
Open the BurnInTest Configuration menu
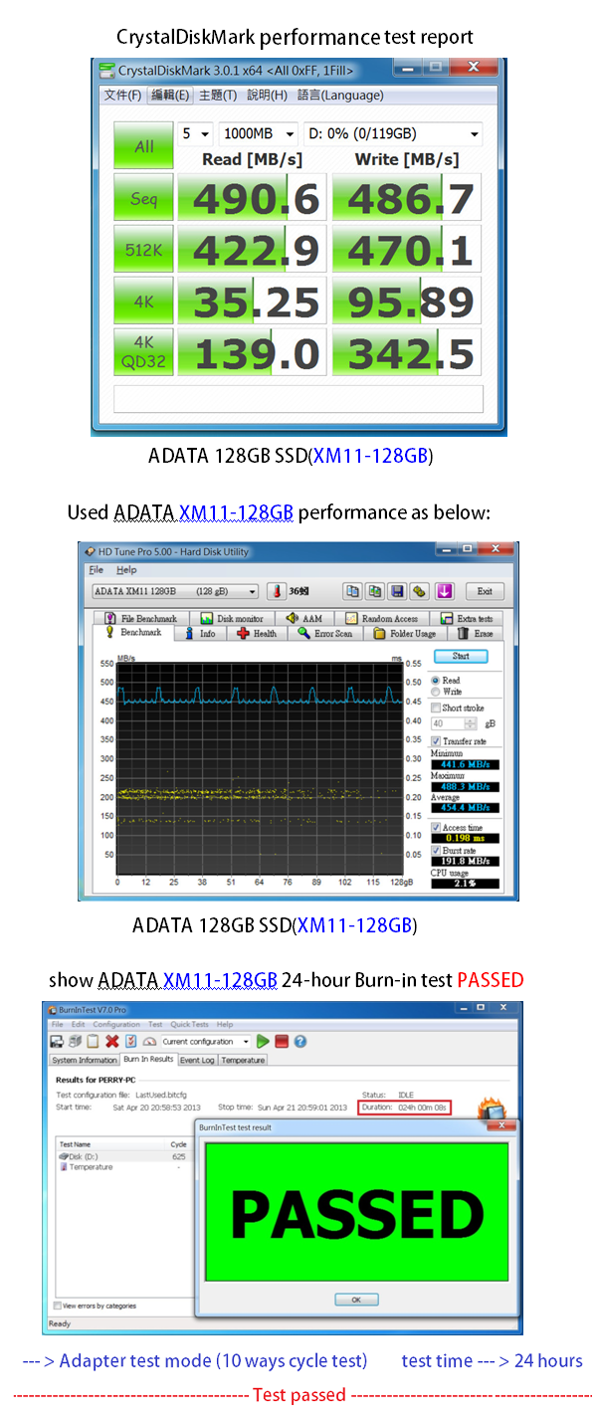[x=116, y=1024]
